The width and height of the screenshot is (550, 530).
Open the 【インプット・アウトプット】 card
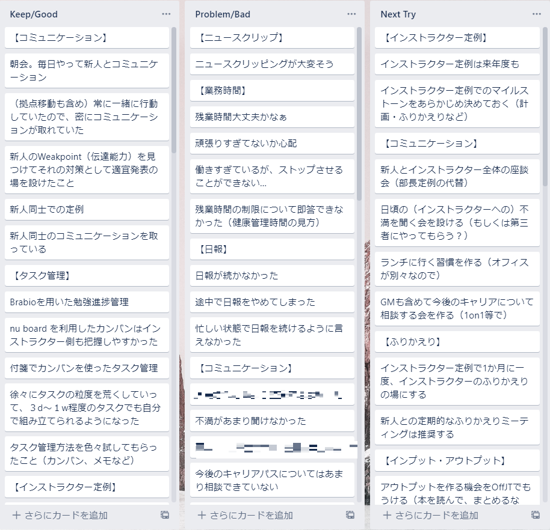click(x=457, y=460)
